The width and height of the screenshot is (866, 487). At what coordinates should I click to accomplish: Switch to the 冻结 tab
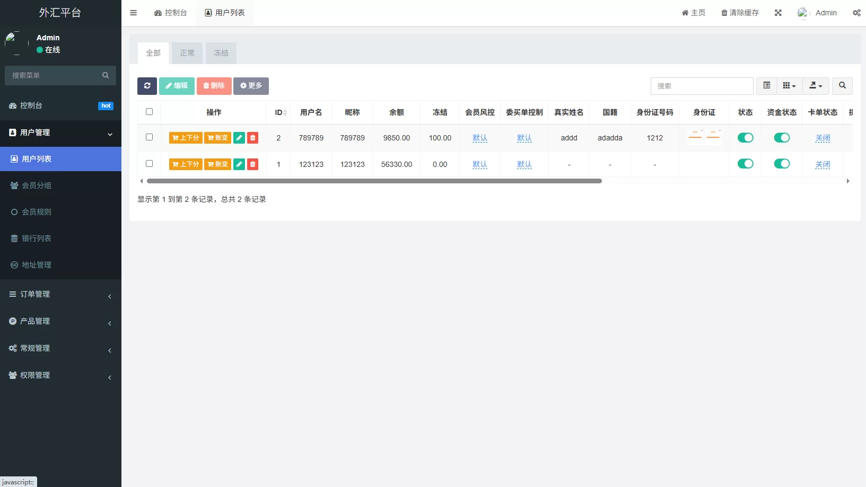221,53
